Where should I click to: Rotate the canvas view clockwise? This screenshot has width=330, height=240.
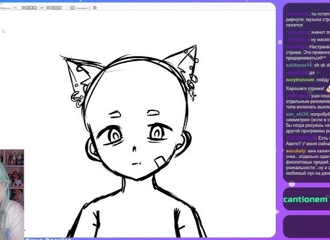(x=55, y=8)
